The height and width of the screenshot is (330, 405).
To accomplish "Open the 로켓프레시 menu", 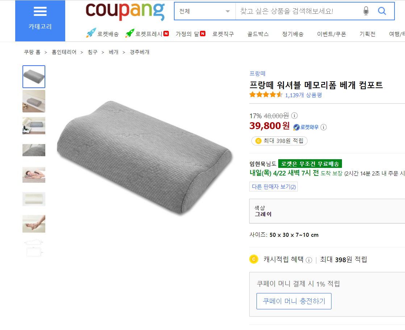I will coord(149,34).
